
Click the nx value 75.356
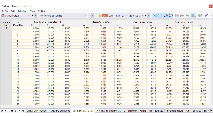[x=169, y=54]
